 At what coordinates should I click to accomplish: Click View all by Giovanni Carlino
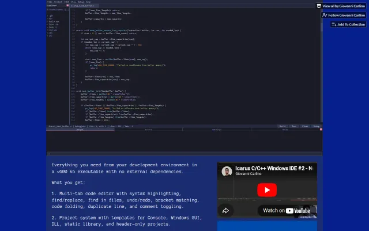[341, 6]
